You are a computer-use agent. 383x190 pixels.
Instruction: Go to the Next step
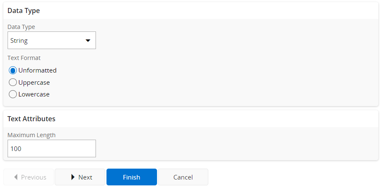point(80,177)
